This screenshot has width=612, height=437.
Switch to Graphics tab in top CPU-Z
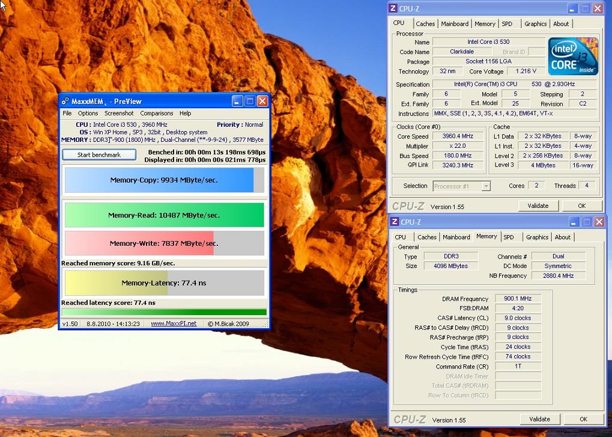pos(536,24)
